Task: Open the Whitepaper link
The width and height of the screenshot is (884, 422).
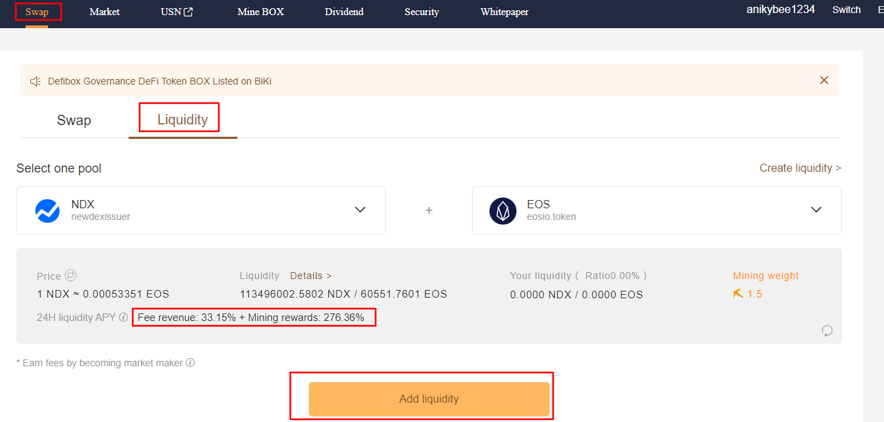Action: (504, 12)
